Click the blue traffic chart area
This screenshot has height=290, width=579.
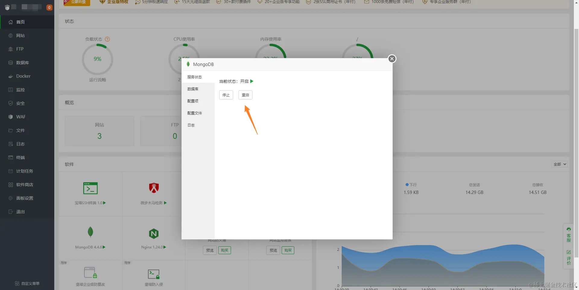pos(443,265)
